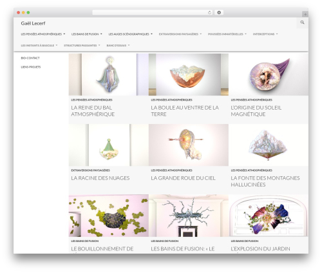Open La Reine du Bal Atmosphérique thumbnail

(x=109, y=74)
